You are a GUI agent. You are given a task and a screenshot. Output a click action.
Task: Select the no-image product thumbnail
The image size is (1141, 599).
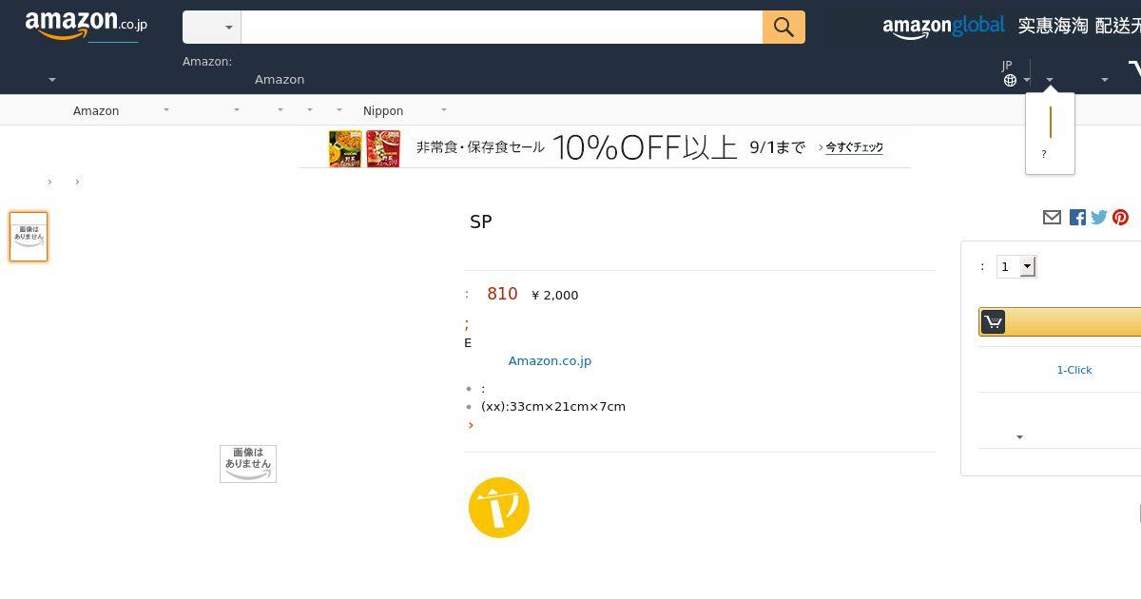[x=29, y=237]
